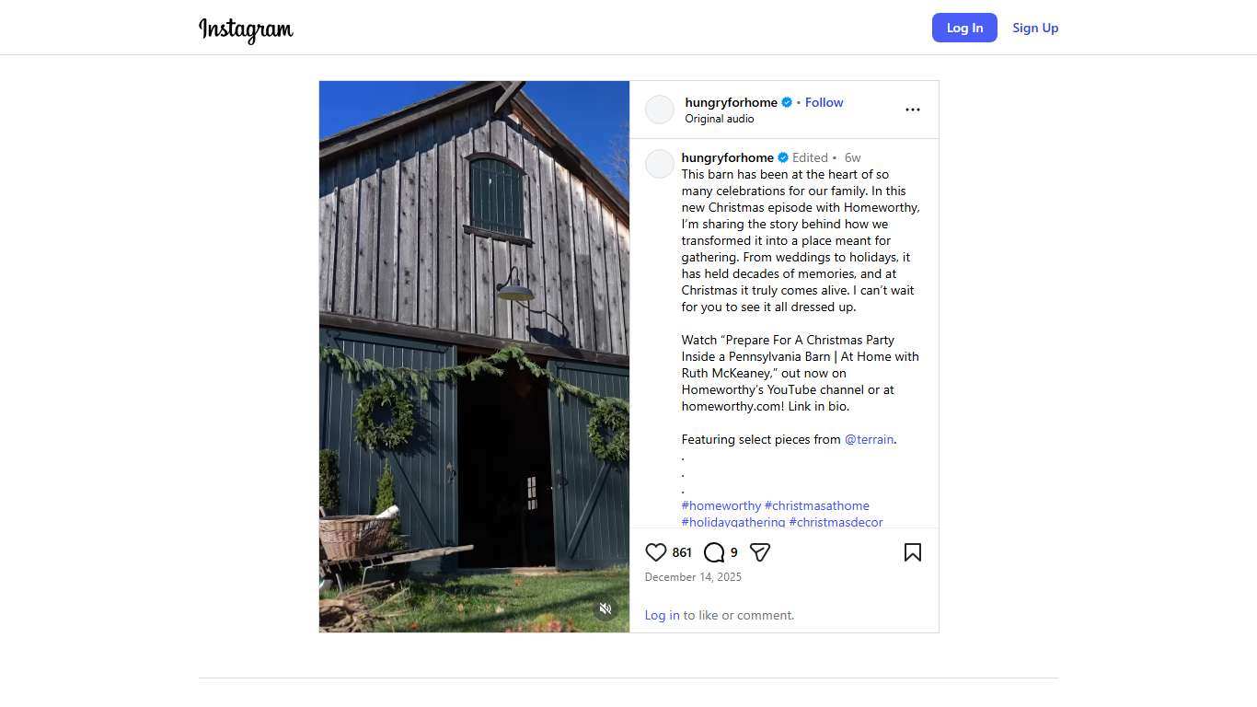Click the share paper plane icon
Image resolution: width=1257 pixels, height=707 pixels.
[x=759, y=552]
